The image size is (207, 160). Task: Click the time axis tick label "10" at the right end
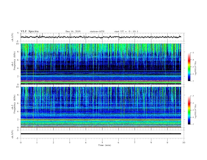click(184, 142)
